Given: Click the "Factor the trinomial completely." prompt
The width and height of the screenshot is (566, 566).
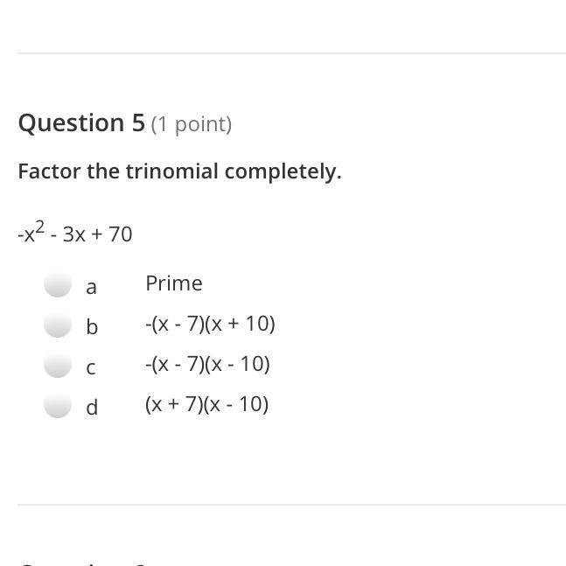Looking at the screenshot, I should point(179,171).
